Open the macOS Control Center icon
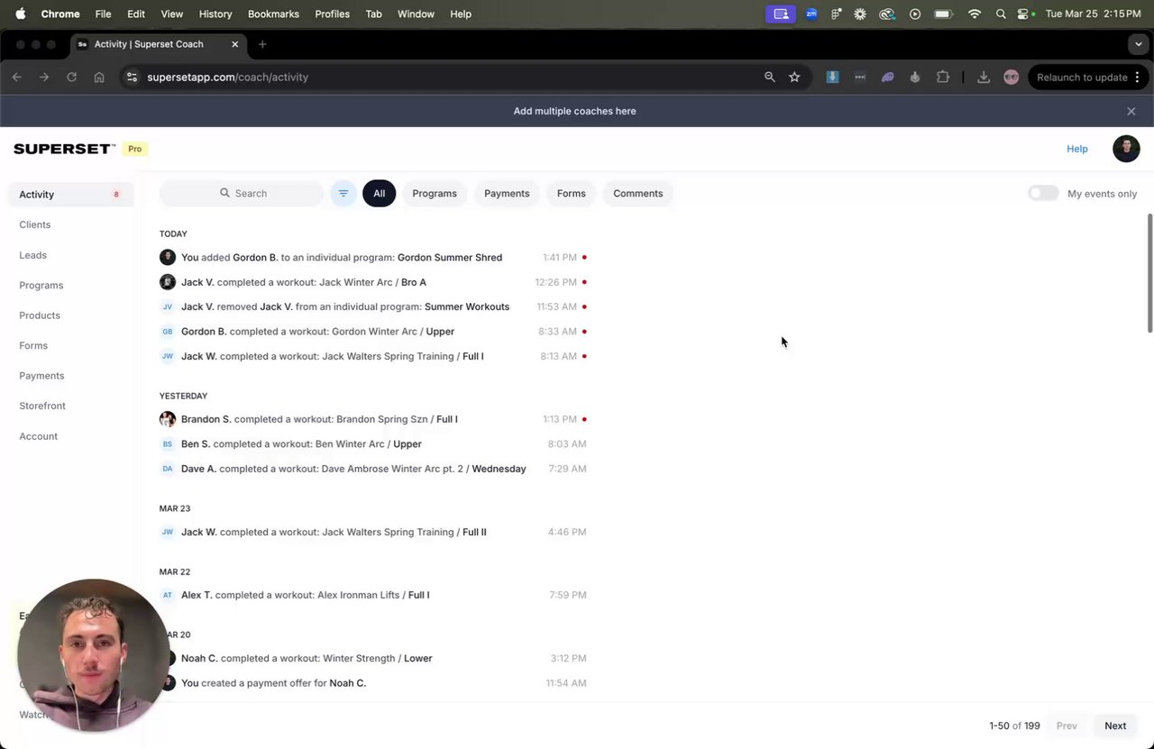Viewport: 1154px width, 749px height. coord(1023,14)
